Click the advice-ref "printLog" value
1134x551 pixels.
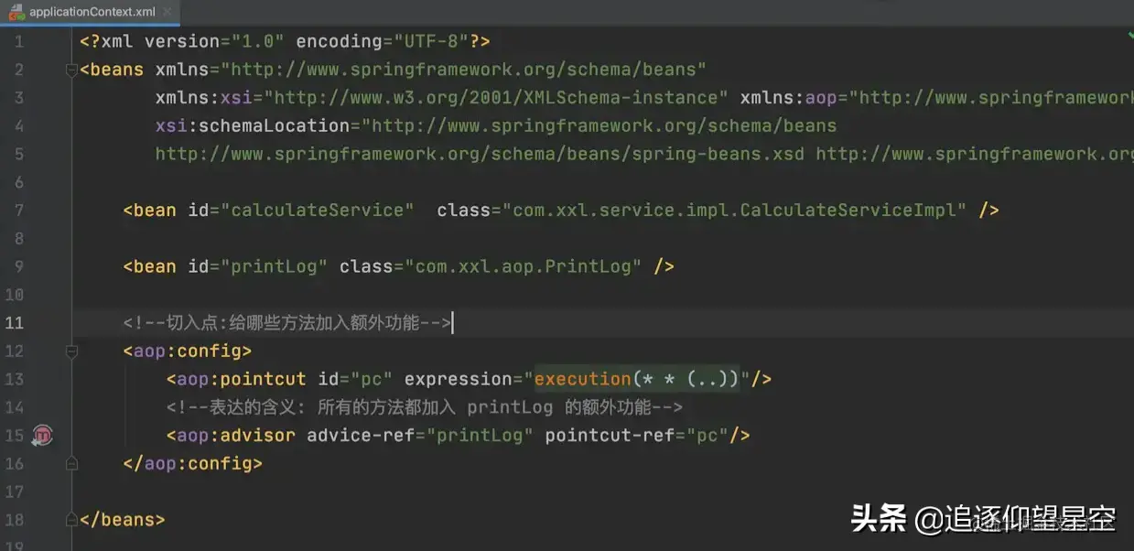coord(479,436)
